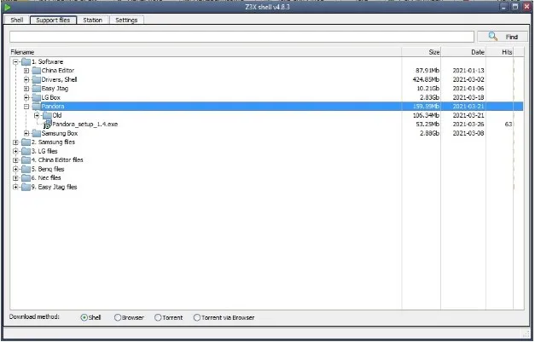Image resolution: width=535 pixels, height=342 pixels.
Task: Click the Pandora folder icon
Action: (37, 107)
